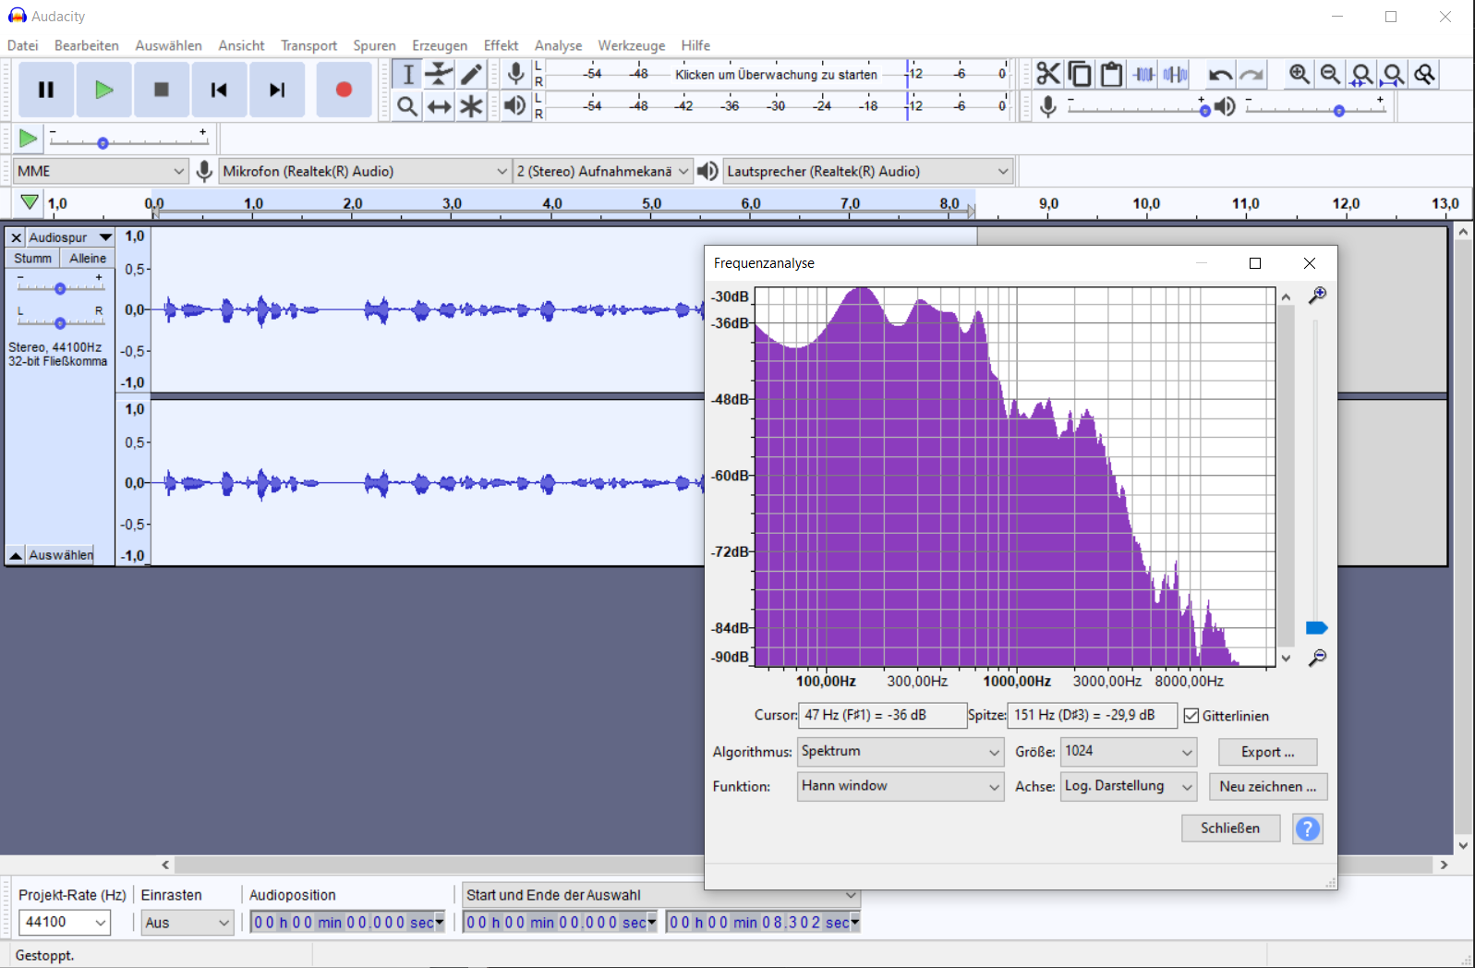Open the Projekt-Rate 44100 dropdown
1475x968 pixels.
pos(65,922)
